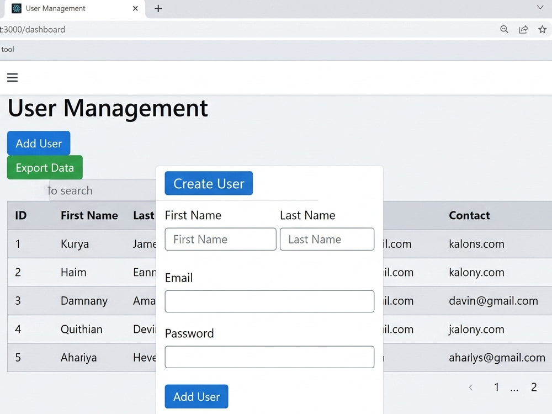Select the Kurya row first name
Viewport: 552px width, 414px height.
click(75, 244)
